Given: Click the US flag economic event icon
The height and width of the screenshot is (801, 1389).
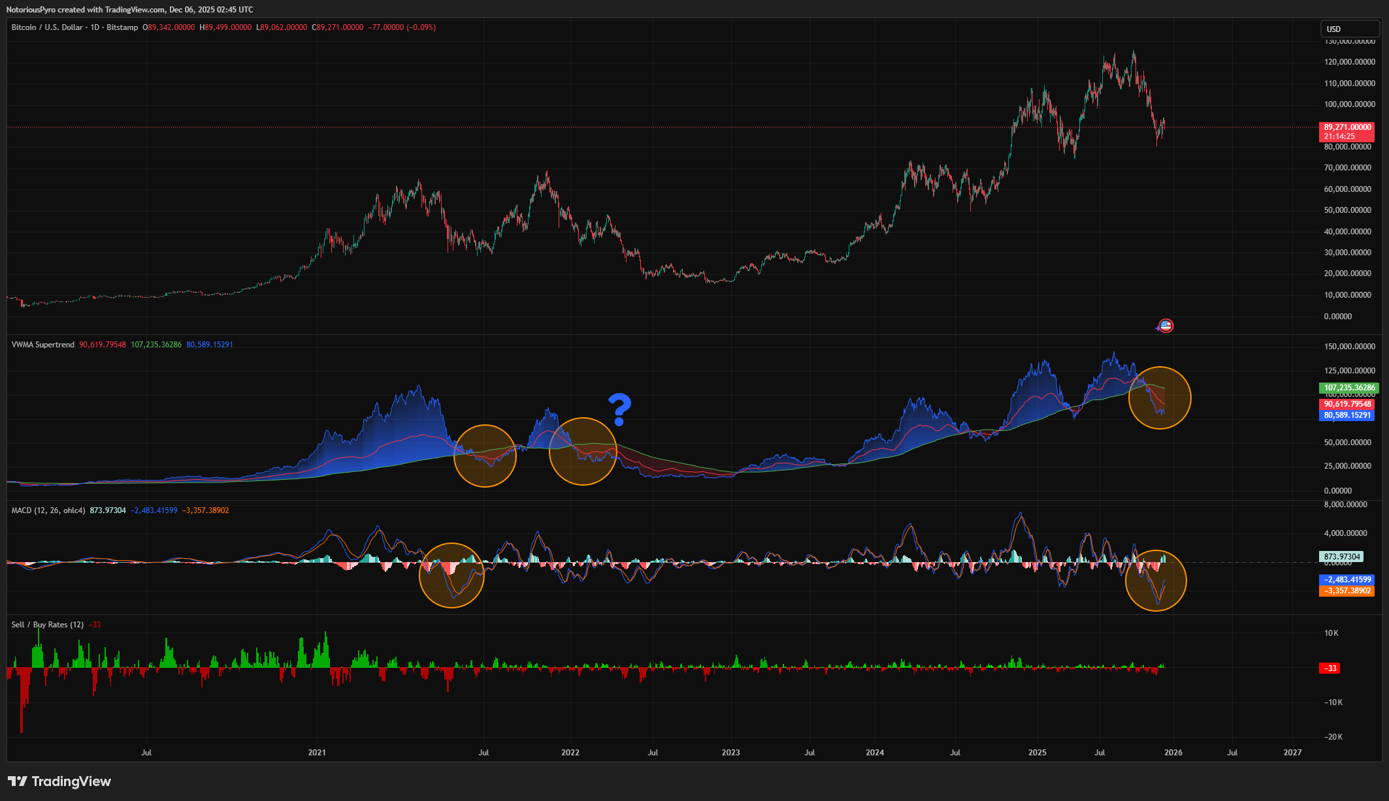Looking at the screenshot, I should tap(1166, 325).
